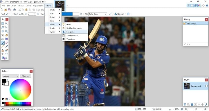The image size is (209, 111).
Task: Toggle the History window button in top right
Action: pyautogui.click(x=192, y=6)
